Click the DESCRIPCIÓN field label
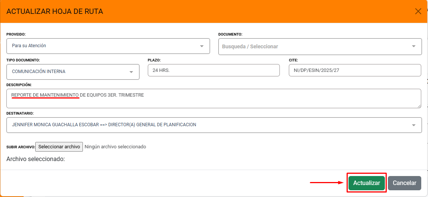428x197 pixels. [19, 85]
